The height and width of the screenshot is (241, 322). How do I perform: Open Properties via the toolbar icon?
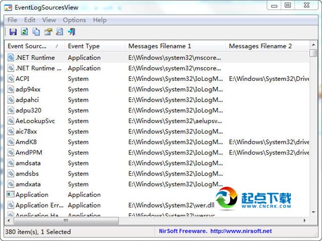48,32
